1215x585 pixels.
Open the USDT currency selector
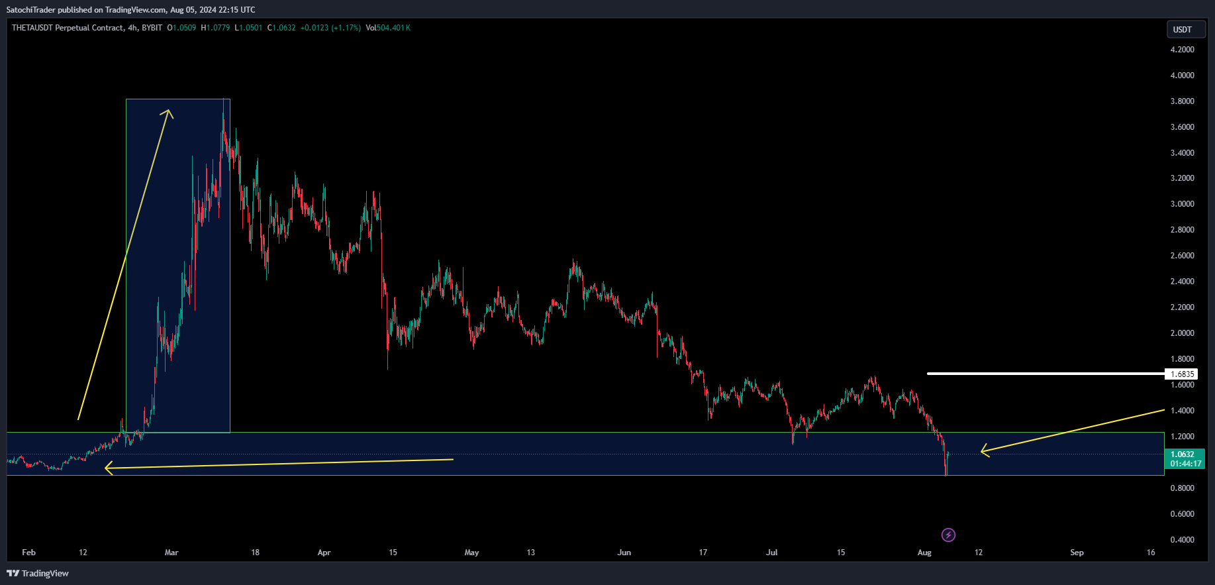coord(1186,29)
